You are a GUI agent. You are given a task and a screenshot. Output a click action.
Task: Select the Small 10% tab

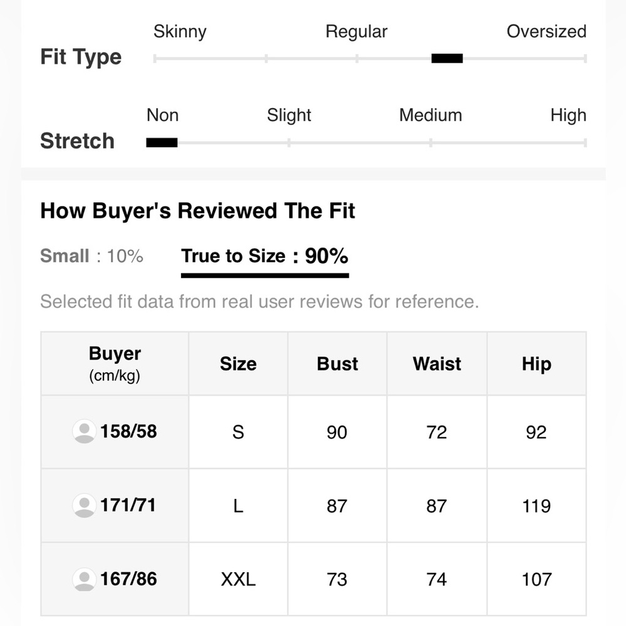point(91,256)
